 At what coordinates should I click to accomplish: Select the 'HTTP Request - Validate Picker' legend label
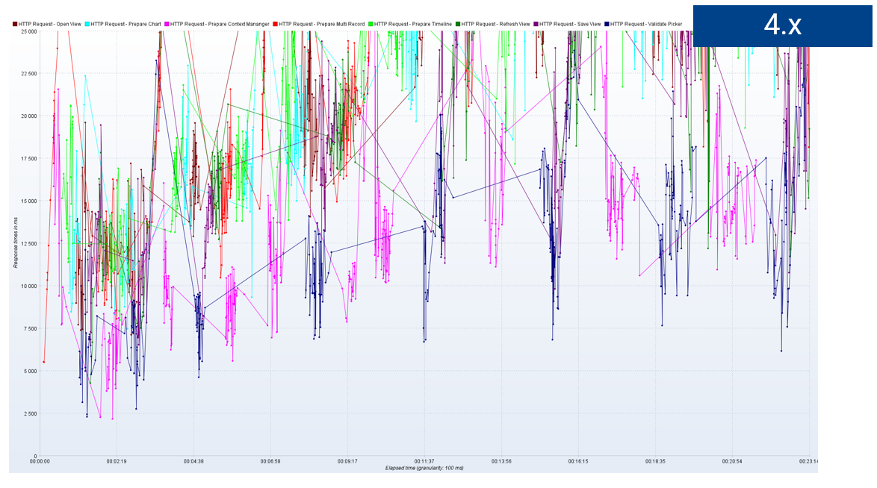pyautogui.click(x=646, y=24)
